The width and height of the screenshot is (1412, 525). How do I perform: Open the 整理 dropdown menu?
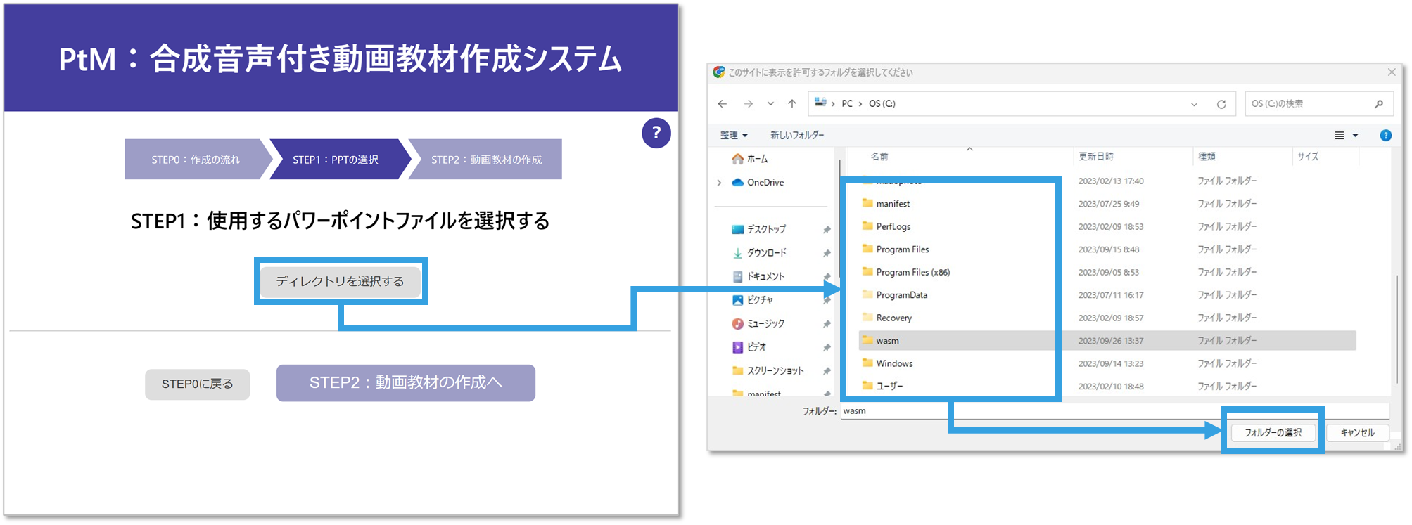(733, 135)
